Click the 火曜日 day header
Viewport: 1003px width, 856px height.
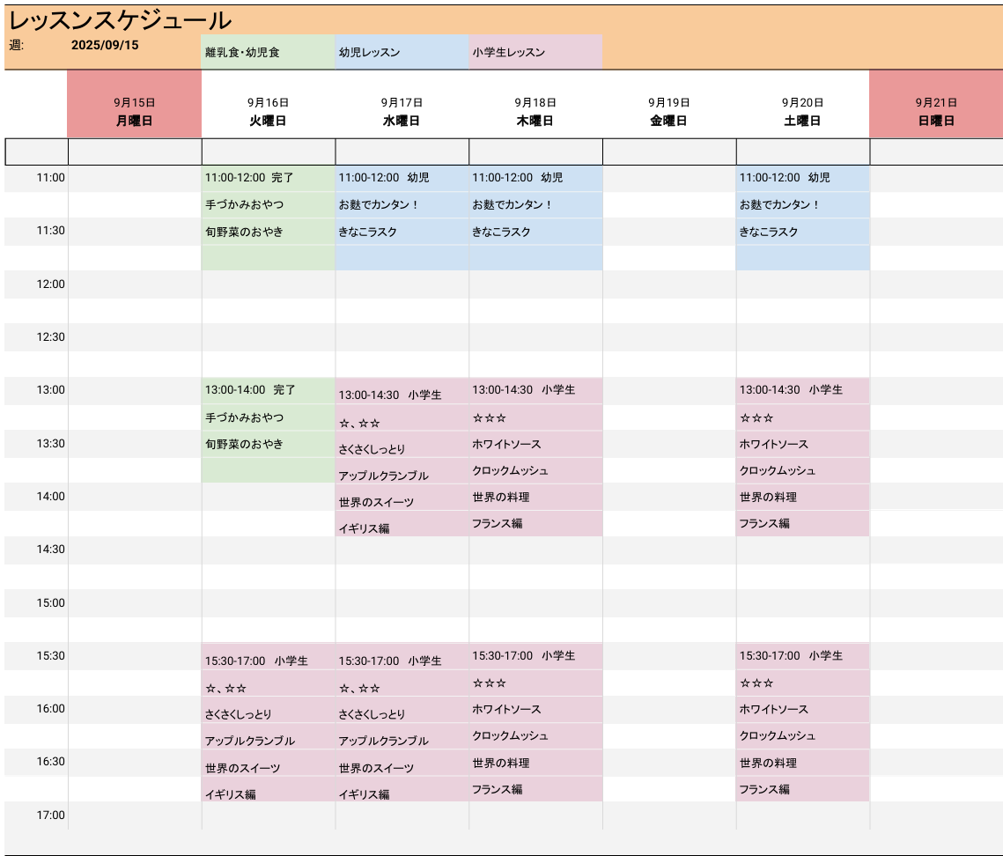268,121
